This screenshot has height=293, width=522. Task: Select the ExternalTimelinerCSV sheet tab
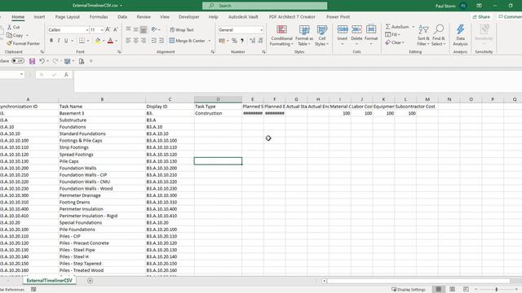[49, 280]
